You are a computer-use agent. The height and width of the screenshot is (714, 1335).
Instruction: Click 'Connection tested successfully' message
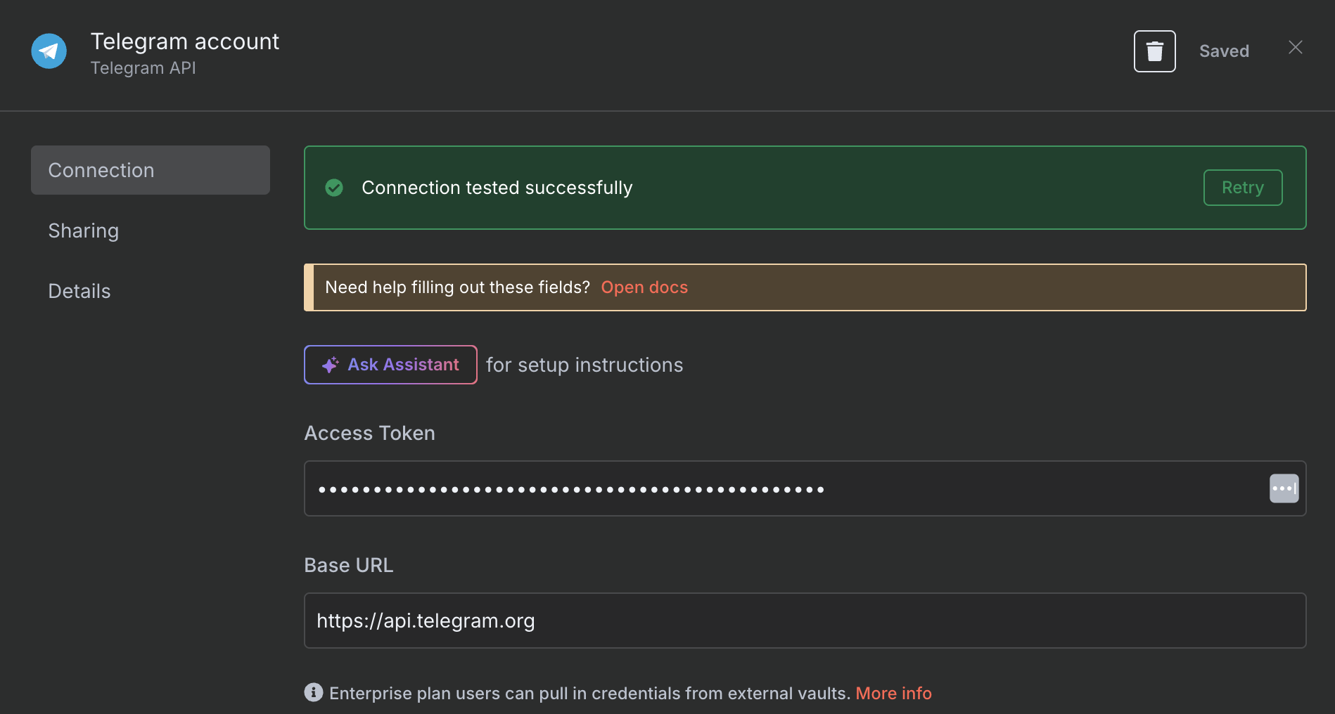(x=497, y=188)
